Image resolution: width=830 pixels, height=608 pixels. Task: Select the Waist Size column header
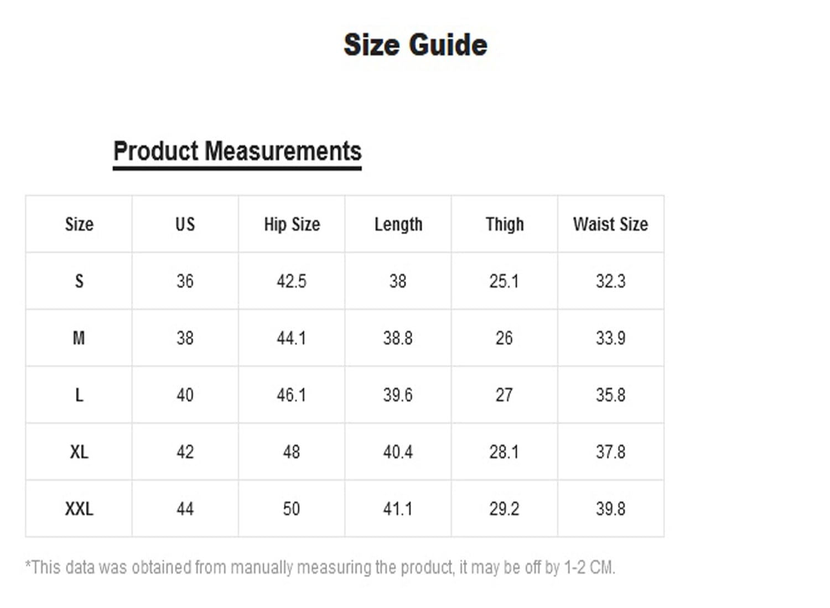(x=610, y=224)
